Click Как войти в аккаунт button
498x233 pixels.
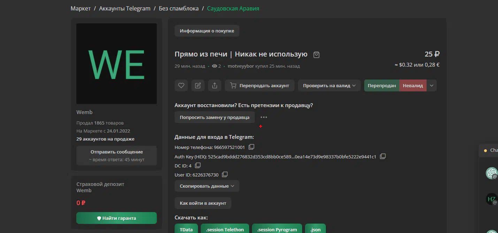pos(203,203)
